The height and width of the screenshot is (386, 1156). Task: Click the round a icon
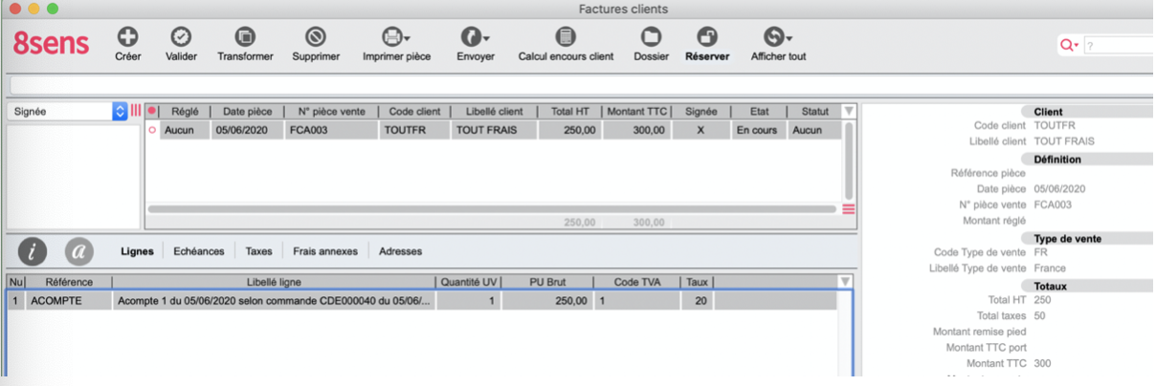click(79, 251)
